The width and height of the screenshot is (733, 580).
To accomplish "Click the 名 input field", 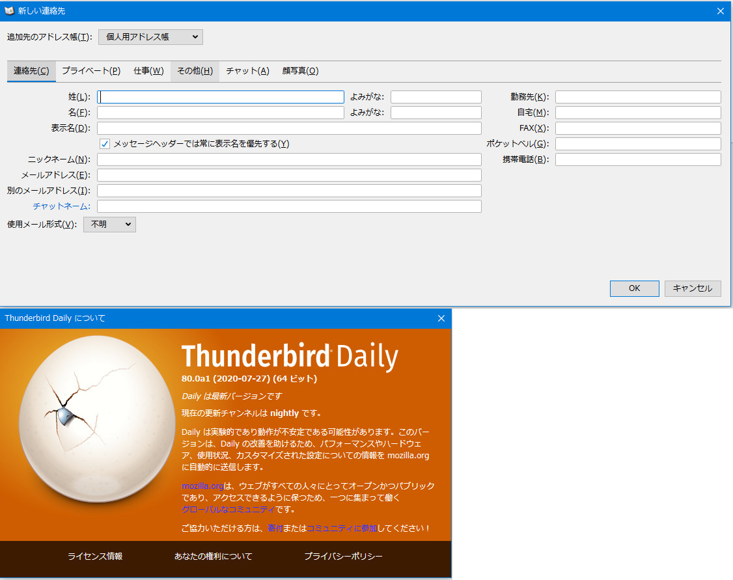I will pyautogui.click(x=221, y=113).
